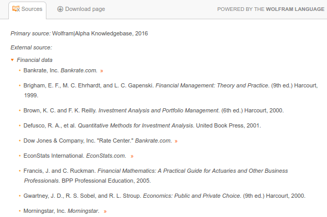Click the External source label
The image size is (327, 217).
[31, 47]
